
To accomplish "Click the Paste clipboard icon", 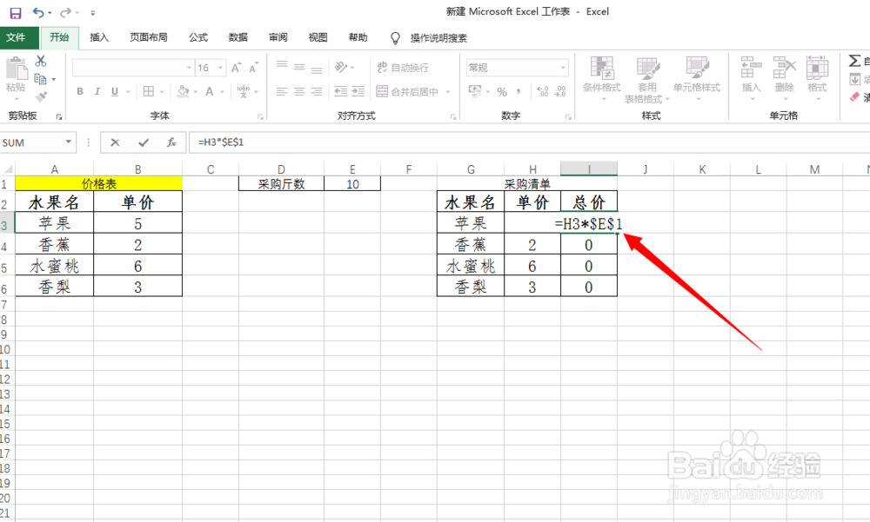I will (16, 69).
